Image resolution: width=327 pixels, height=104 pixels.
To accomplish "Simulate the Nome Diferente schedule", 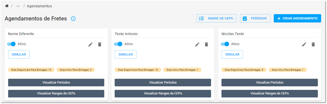I will coord(19,55).
